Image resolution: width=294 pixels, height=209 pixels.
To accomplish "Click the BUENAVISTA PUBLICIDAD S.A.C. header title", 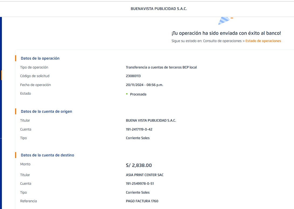I will 159,9.
